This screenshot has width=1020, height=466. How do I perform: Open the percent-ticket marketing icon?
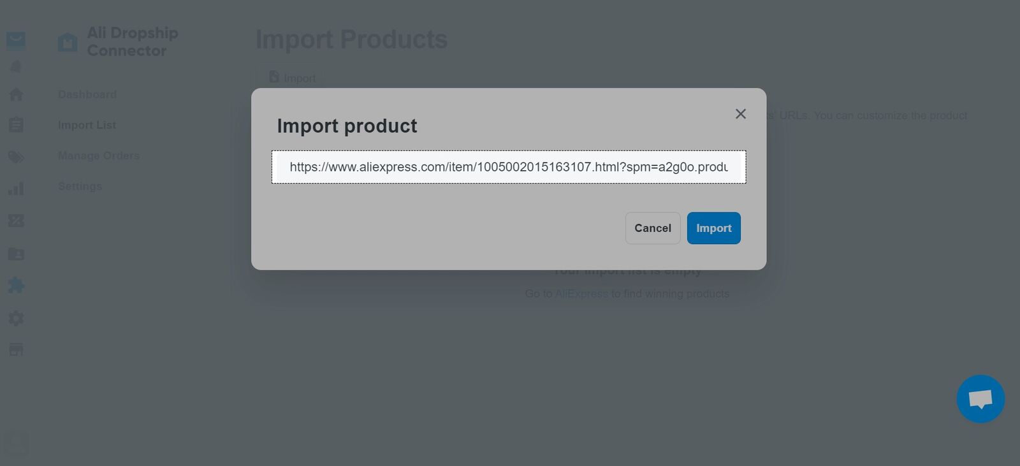16,221
